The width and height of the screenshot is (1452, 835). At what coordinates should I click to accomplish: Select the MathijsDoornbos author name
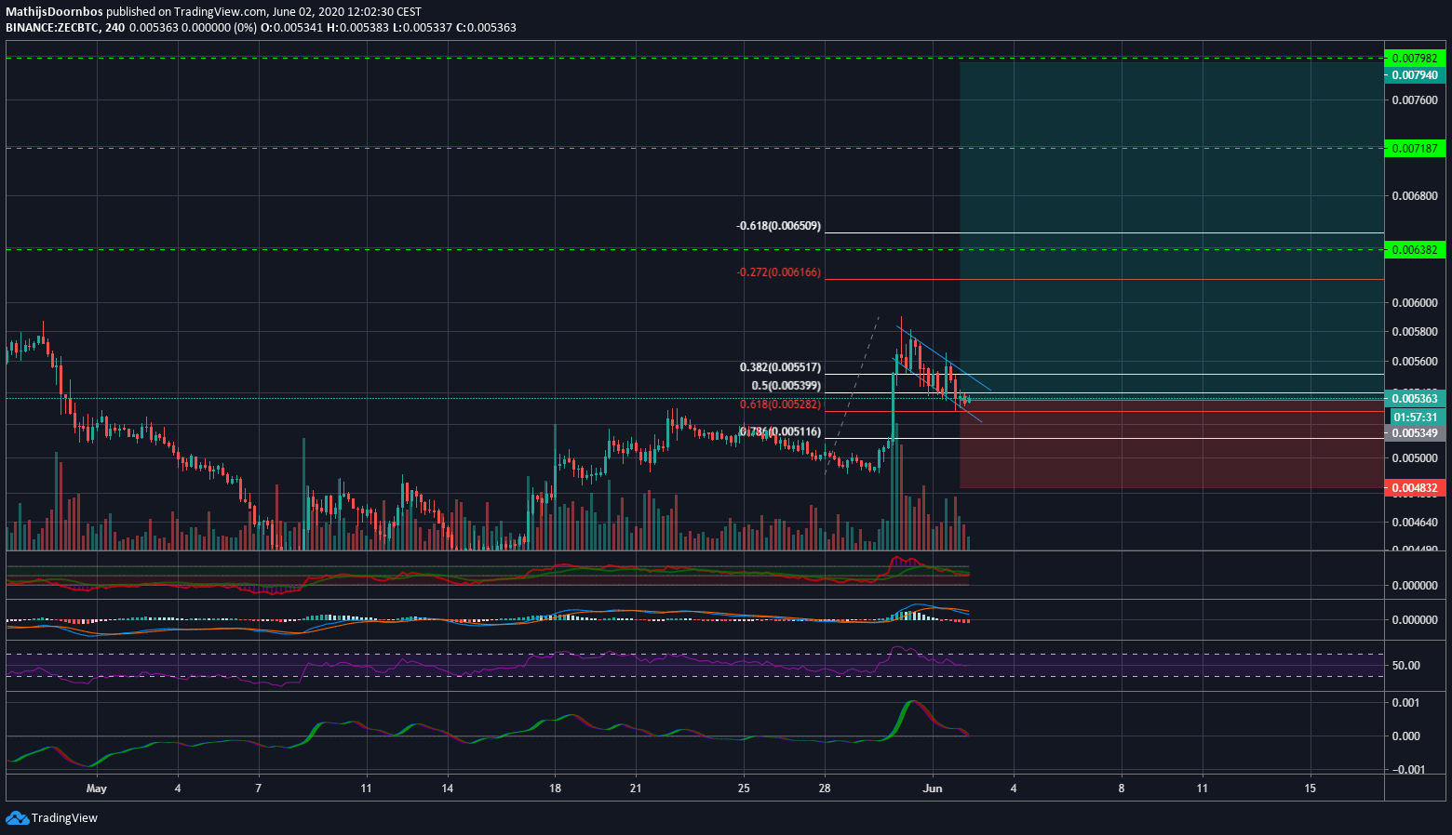(54, 12)
